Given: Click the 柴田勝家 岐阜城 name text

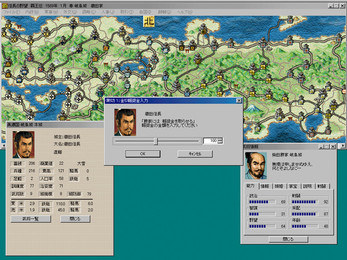Looking at the screenshot, I should [287, 155].
